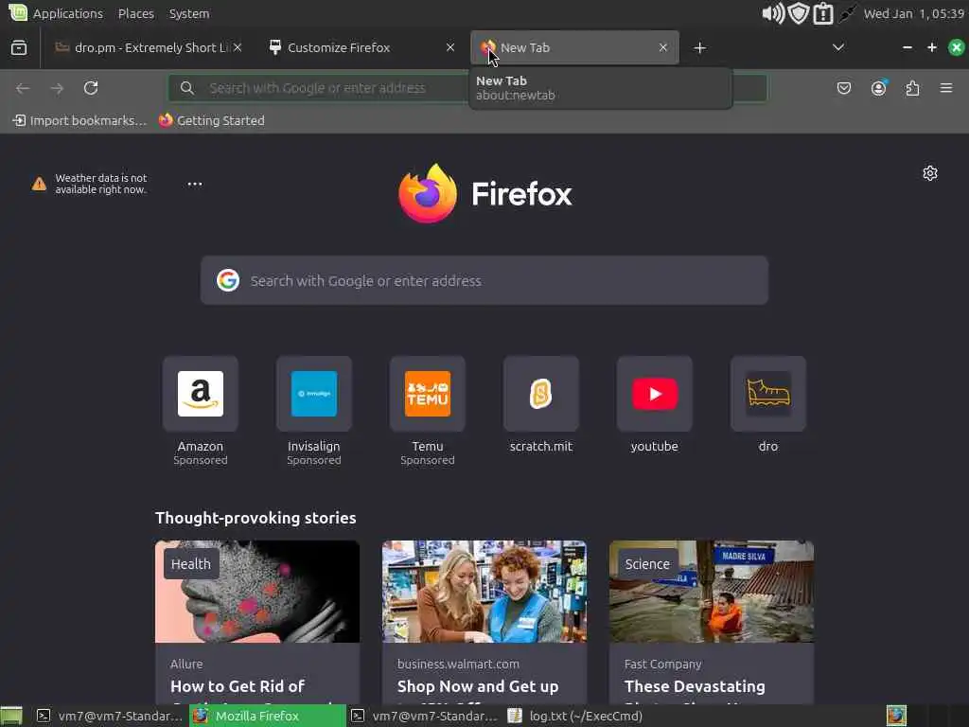Open the weather widget three-dots menu
969x727 pixels.
(x=195, y=185)
